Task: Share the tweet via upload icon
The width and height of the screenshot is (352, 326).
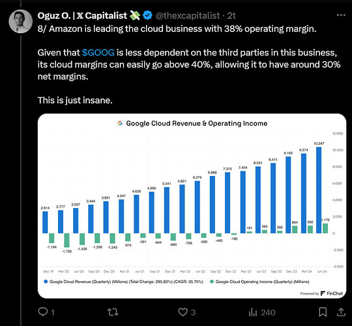Action: (341, 312)
